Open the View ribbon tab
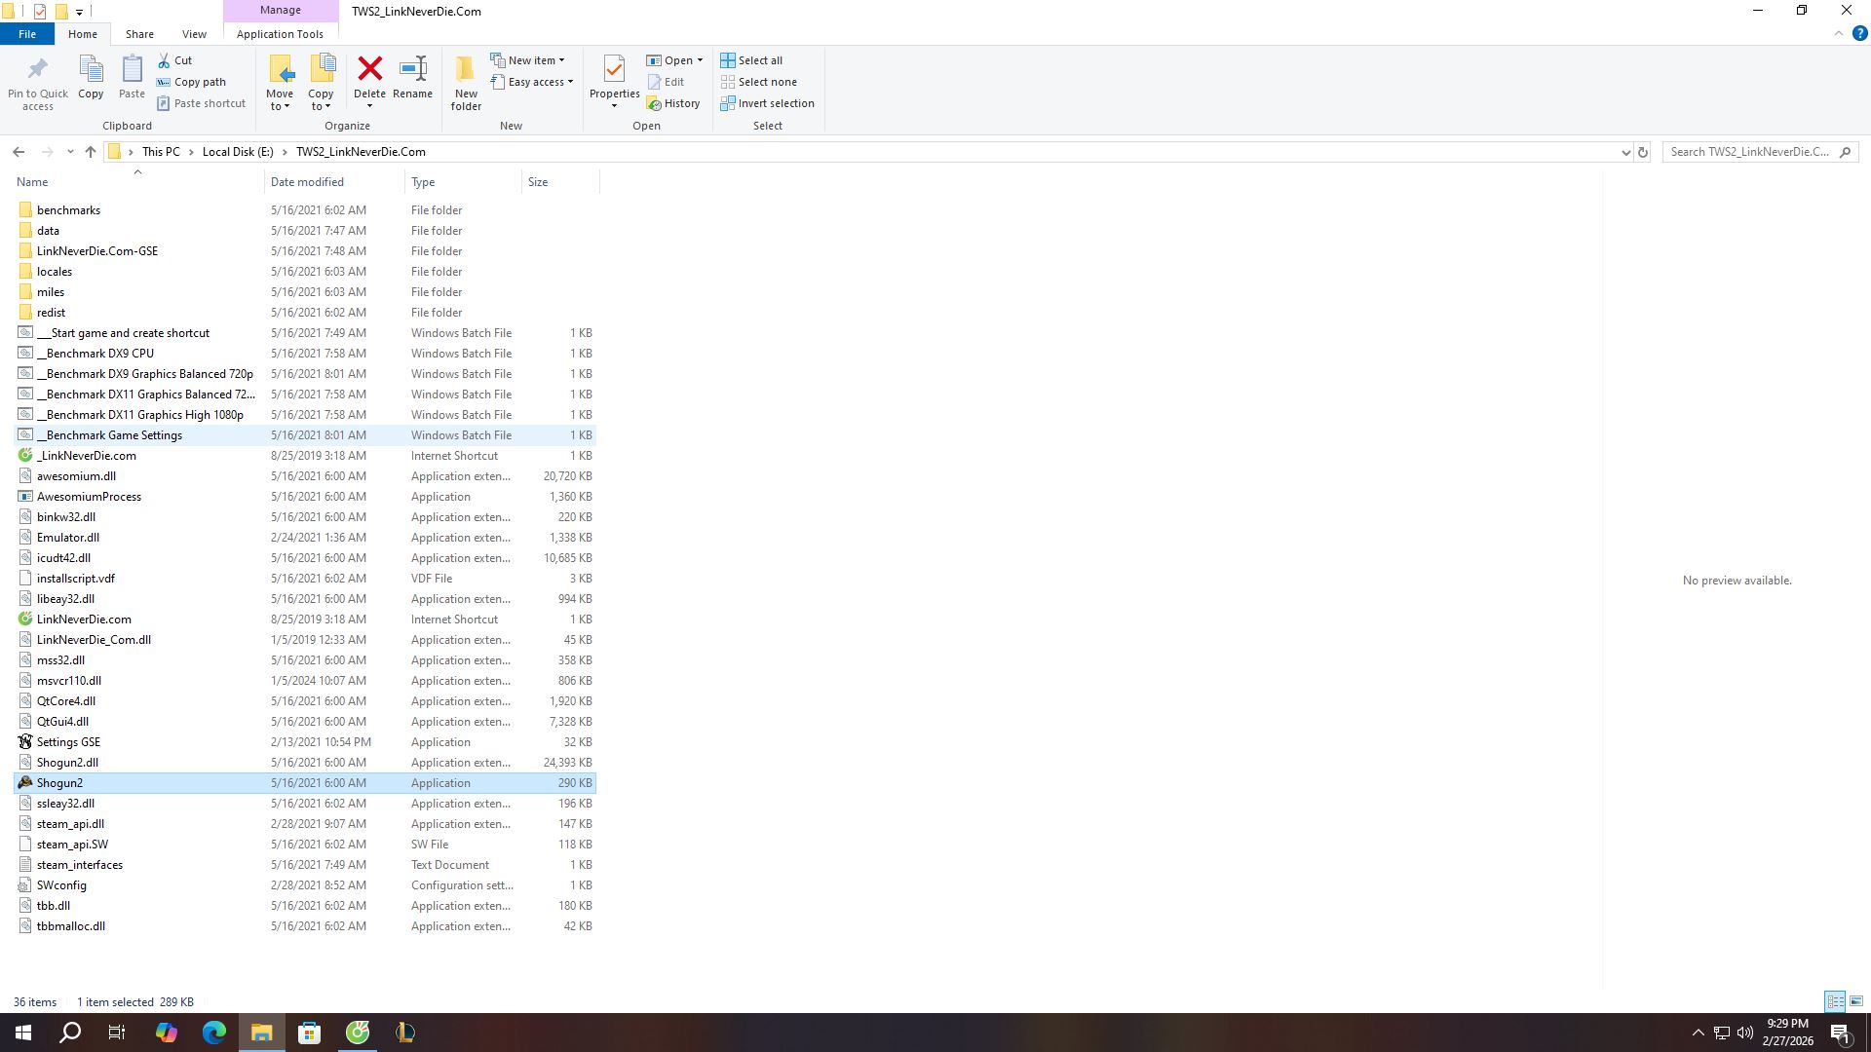 click(x=194, y=34)
